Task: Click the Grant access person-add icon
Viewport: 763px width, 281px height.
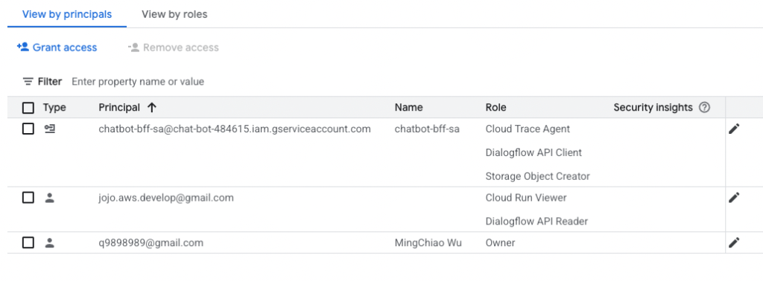Action: tap(23, 47)
